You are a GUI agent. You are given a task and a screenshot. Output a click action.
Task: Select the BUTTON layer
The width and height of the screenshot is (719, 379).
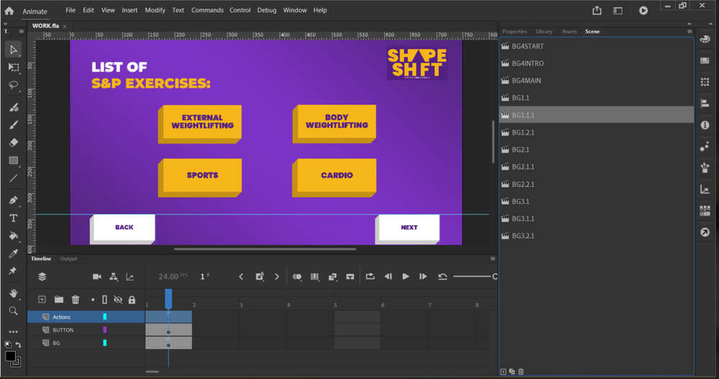click(x=86, y=330)
